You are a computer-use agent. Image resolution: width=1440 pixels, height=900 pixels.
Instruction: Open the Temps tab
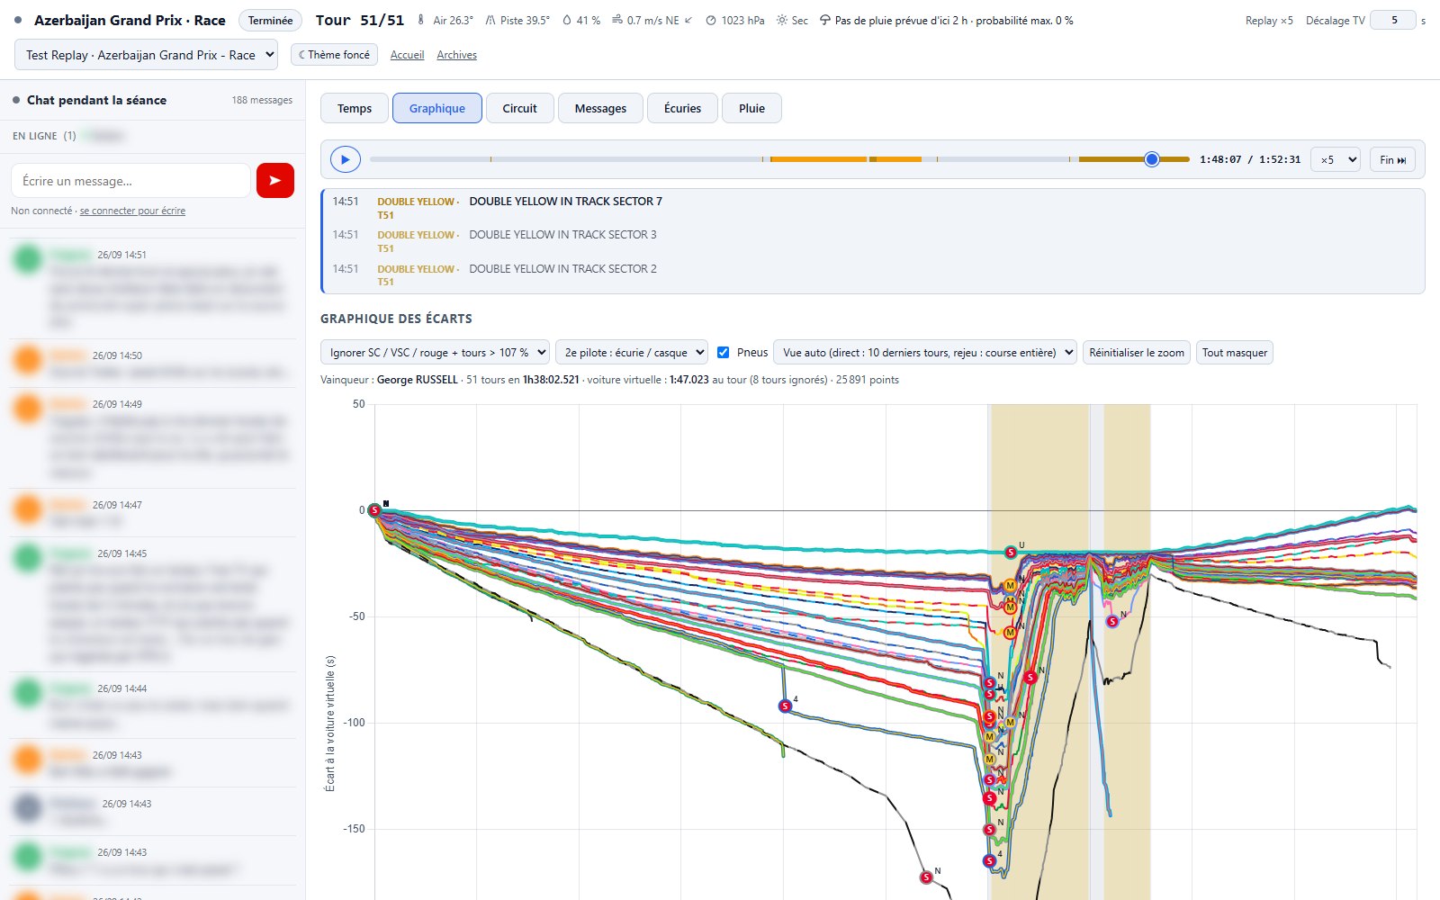(x=355, y=108)
